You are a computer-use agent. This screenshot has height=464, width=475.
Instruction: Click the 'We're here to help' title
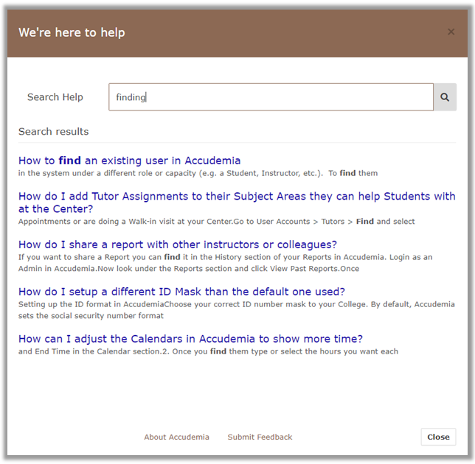[x=72, y=32]
